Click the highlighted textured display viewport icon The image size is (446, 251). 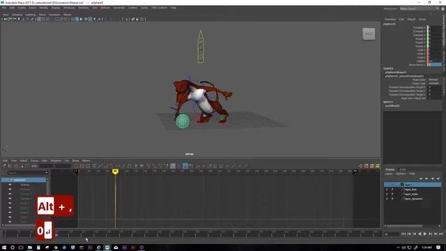[90, 20]
